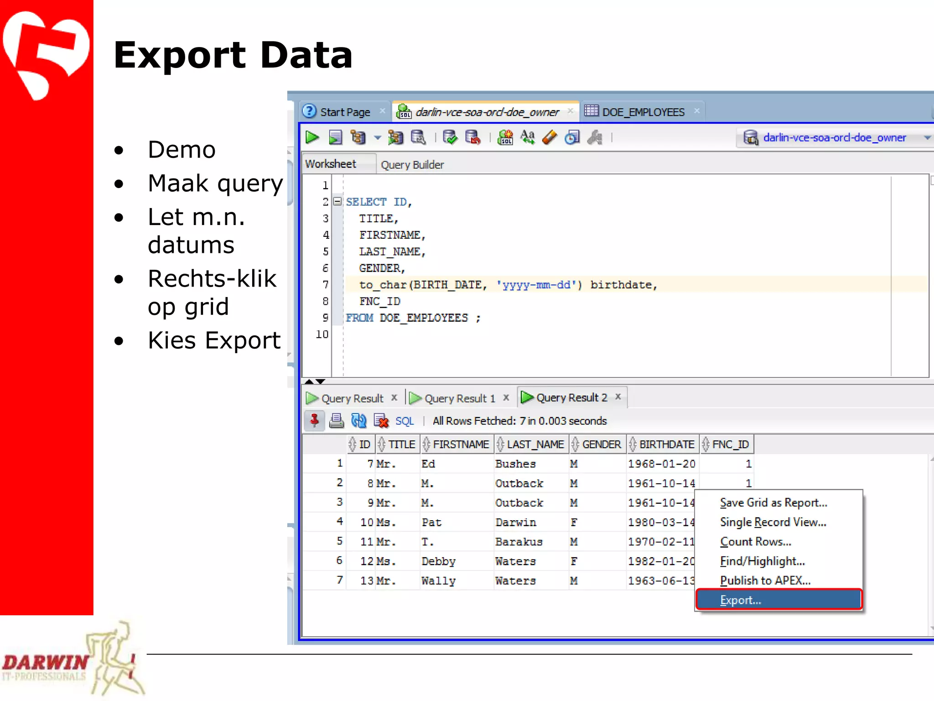934x701 pixels.
Task: Close the DOE_EMPLOYEES tab
Action: tap(696, 111)
